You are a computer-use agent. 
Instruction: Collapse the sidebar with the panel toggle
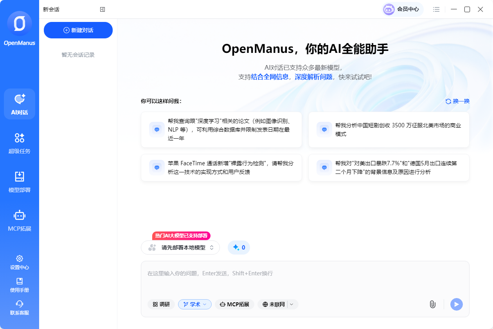pyautogui.click(x=103, y=9)
